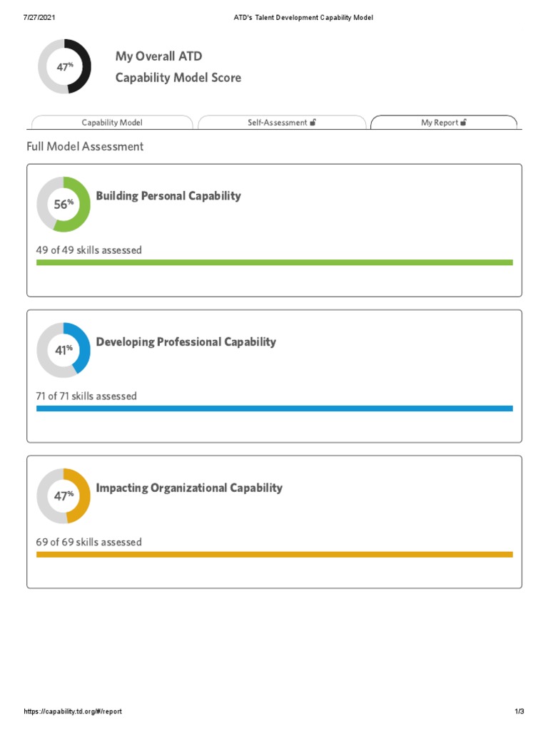Click the green Building Personal progress bar
This screenshot has height=730, width=548.
coord(274,262)
